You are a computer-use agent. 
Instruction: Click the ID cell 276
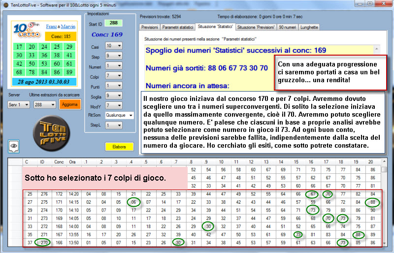click(44, 194)
